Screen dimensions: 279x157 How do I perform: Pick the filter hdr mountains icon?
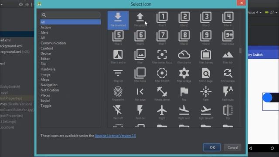click(x=228, y=55)
